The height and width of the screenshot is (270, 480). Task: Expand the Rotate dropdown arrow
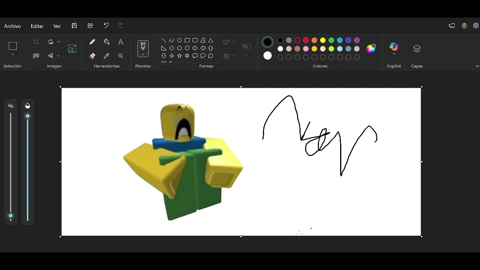pos(58,42)
